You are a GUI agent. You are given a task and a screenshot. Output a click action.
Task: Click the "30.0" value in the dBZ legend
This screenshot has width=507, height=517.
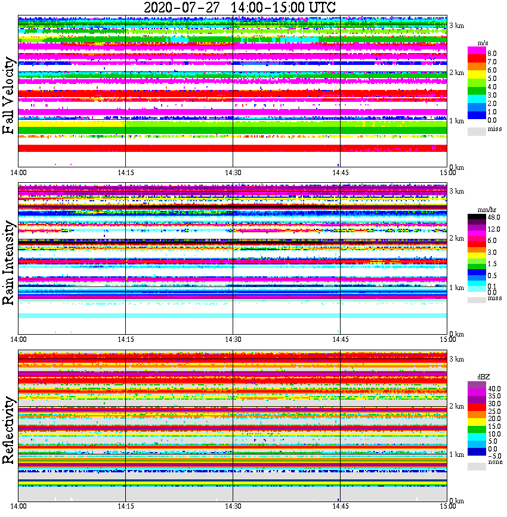pyautogui.click(x=494, y=404)
